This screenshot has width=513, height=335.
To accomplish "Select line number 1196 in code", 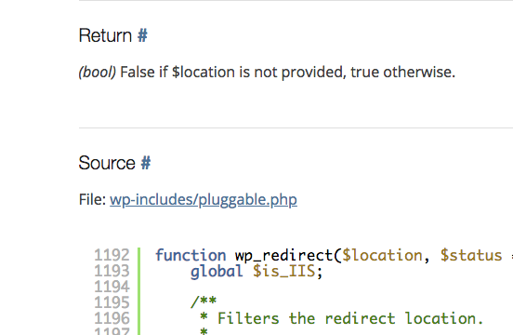I will tap(112, 318).
